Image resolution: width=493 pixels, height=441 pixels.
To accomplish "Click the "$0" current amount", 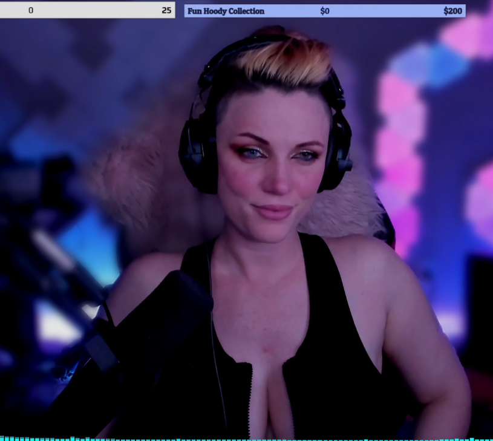I will pyautogui.click(x=325, y=11).
